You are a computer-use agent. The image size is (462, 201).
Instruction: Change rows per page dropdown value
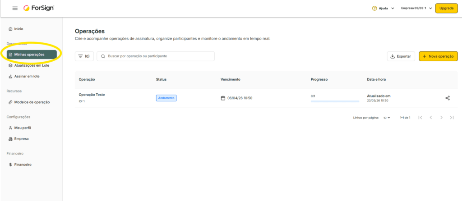(x=387, y=118)
